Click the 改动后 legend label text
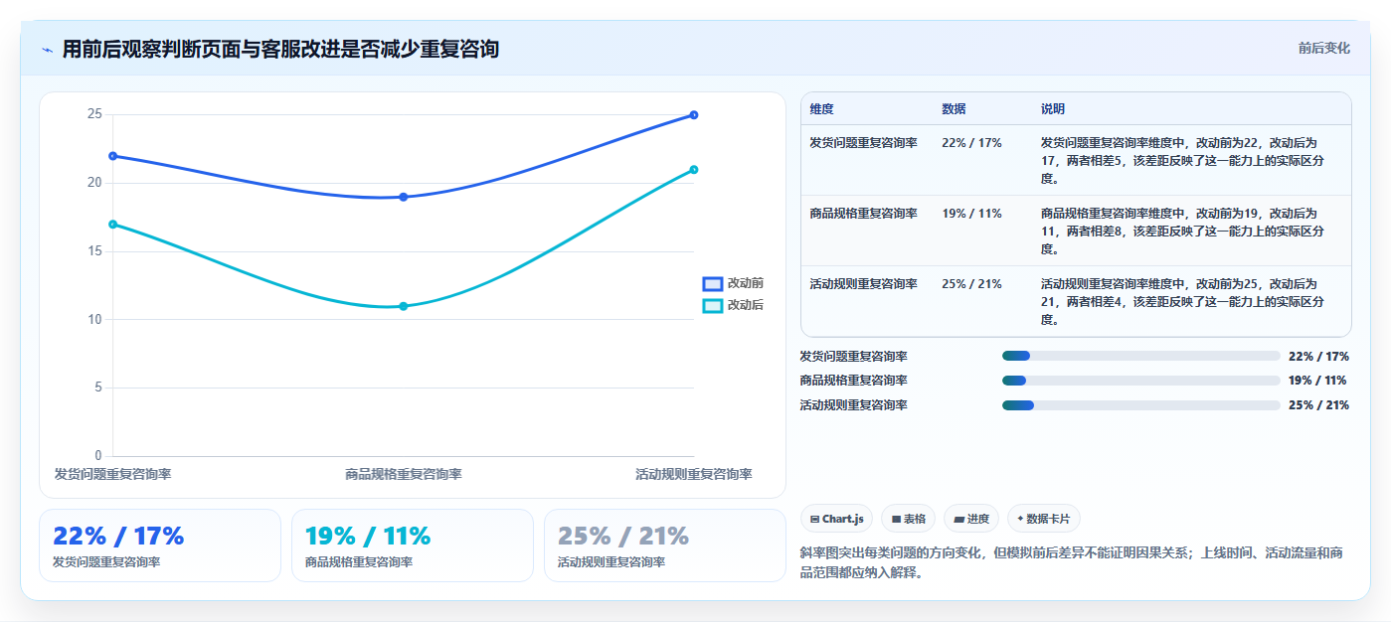Screen dimensions: 1391x622 pos(746,306)
